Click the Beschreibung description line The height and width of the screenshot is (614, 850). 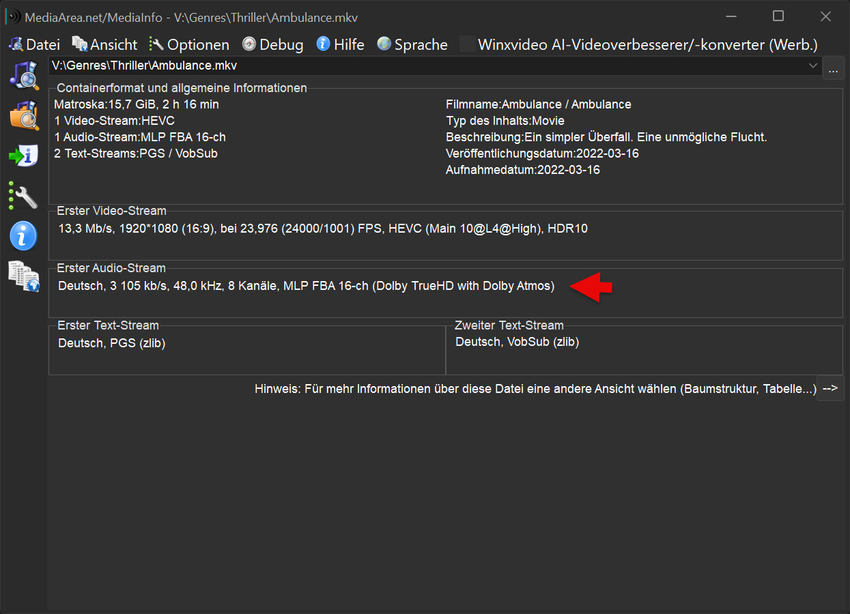click(606, 137)
